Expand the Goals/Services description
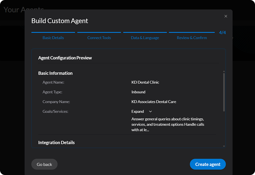 pos(138,112)
